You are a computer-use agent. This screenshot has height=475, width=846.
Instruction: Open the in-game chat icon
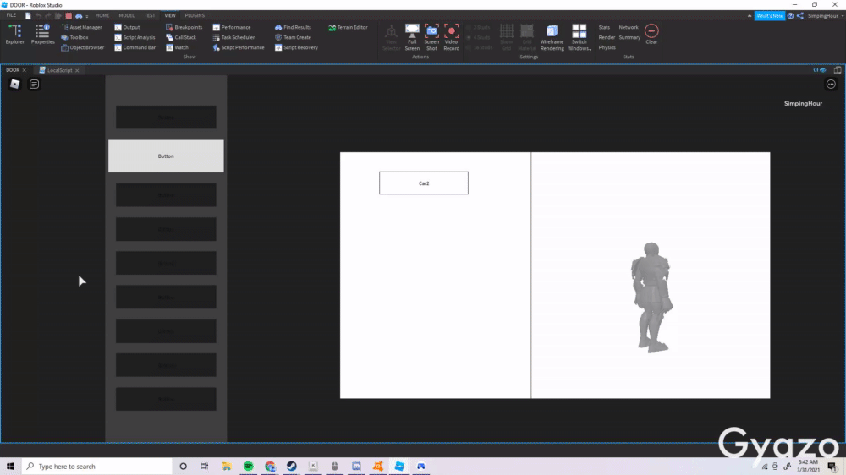click(x=34, y=84)
